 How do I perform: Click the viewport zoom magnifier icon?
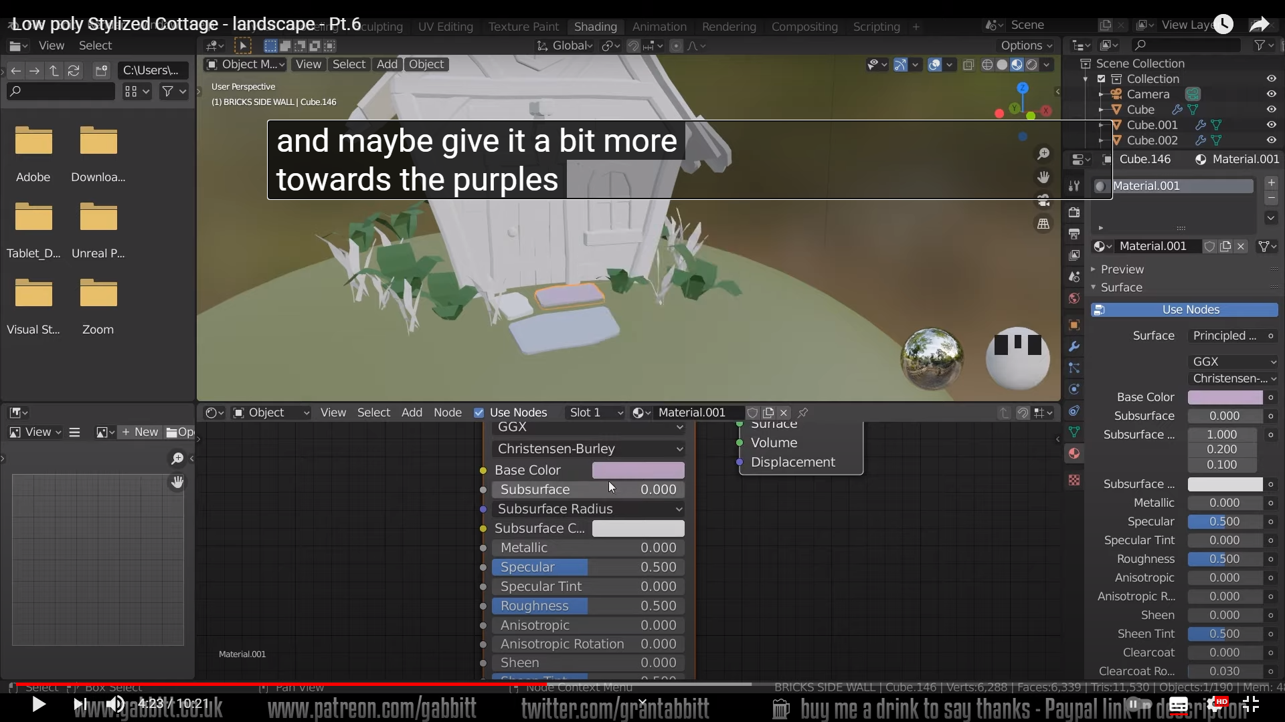(x=1043, y=154)
